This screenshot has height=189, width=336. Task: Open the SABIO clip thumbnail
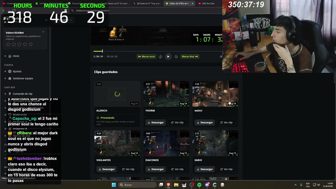coord(216,143)
